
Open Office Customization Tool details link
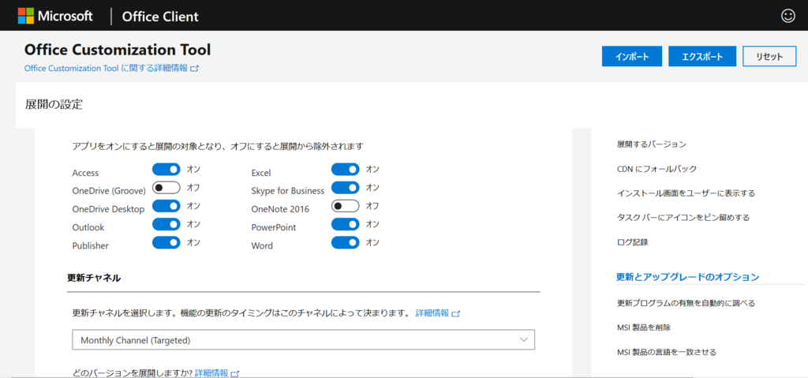[x=111, y=68]
